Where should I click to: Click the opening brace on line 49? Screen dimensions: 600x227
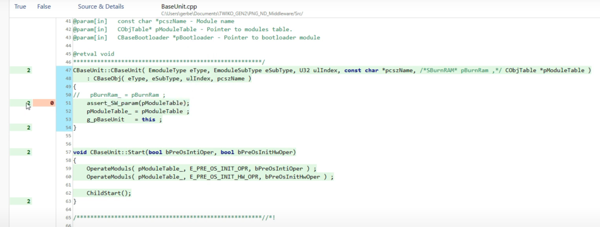[x=74, y=86]
